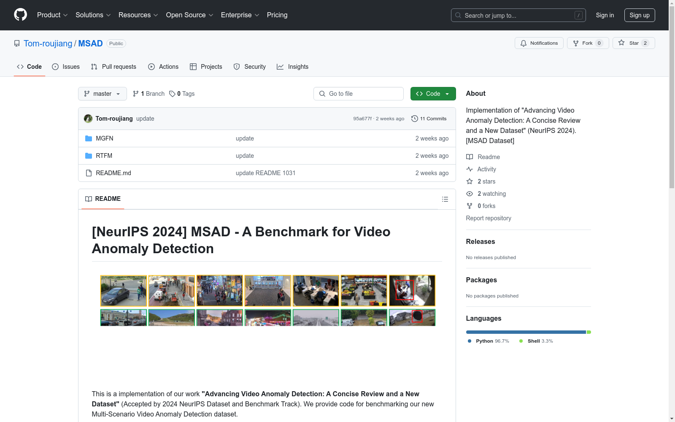Viewport: 675px width, 422px height.
Task: Switch to the Code tab
Action: point(29,67)
